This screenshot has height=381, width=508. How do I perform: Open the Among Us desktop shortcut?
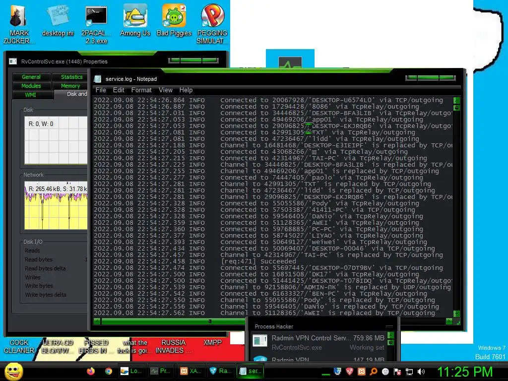(135, 21)
